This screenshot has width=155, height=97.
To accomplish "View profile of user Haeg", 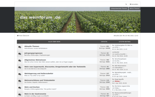I will click(x=117, y=88).
